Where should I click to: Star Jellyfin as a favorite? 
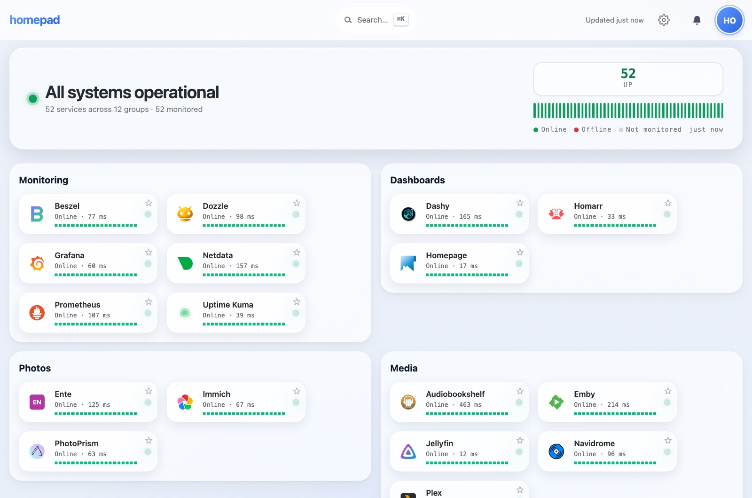(520, 441)
